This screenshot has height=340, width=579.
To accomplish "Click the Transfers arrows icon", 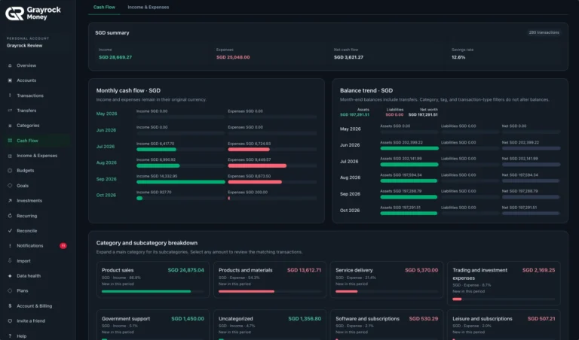I will point(10,111).
